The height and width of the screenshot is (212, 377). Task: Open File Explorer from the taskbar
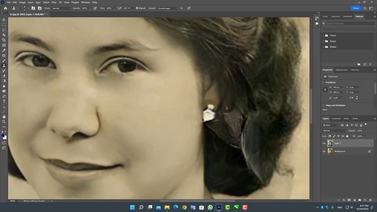click(167, 207)
